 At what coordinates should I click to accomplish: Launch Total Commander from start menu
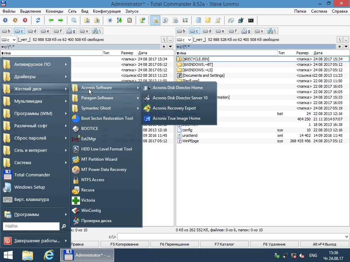tap(36, 175)
